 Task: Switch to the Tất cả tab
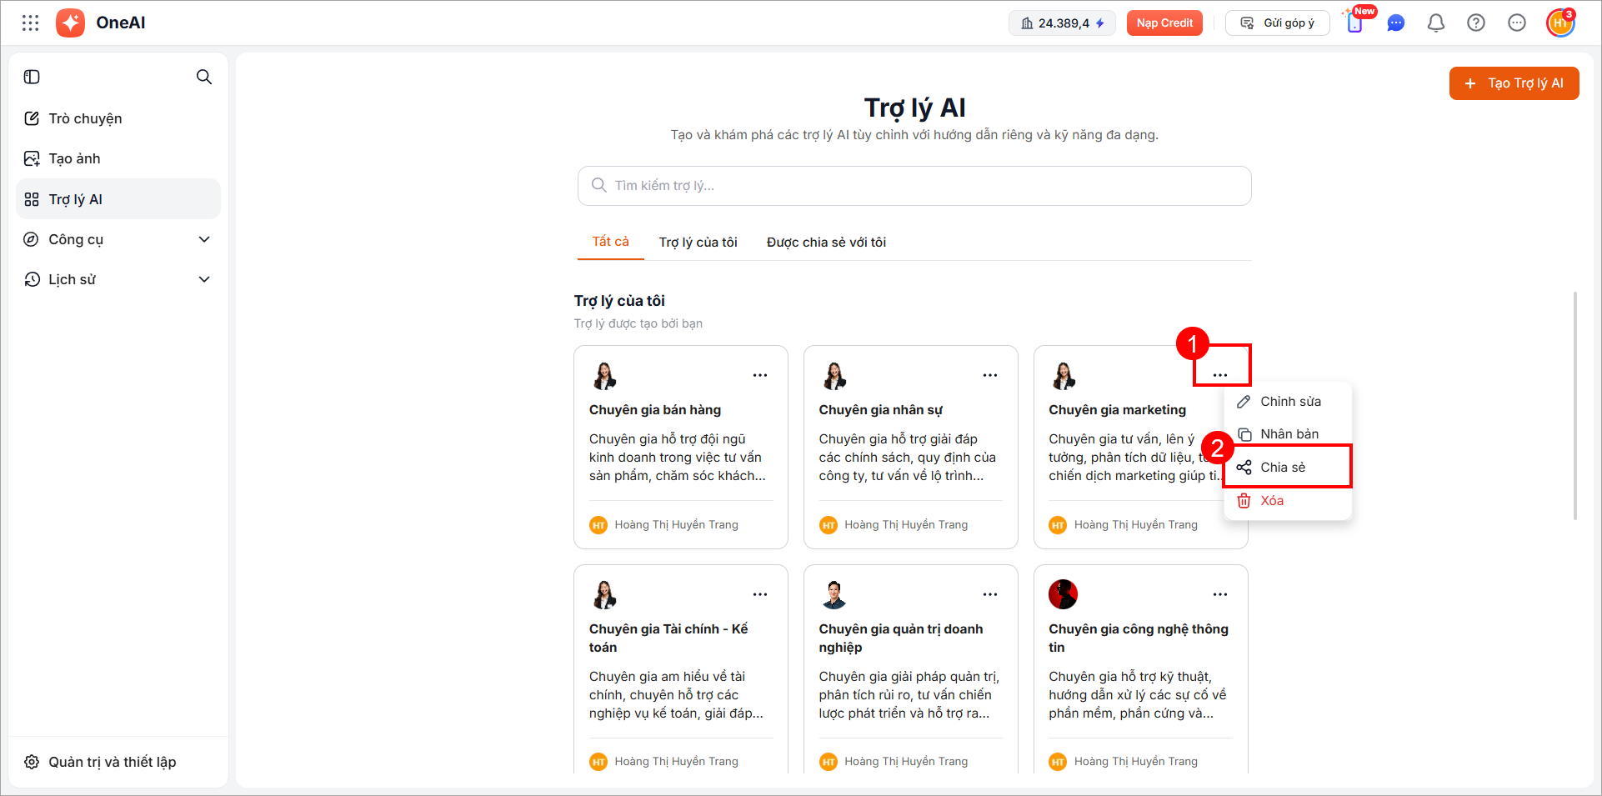[611, 242]
